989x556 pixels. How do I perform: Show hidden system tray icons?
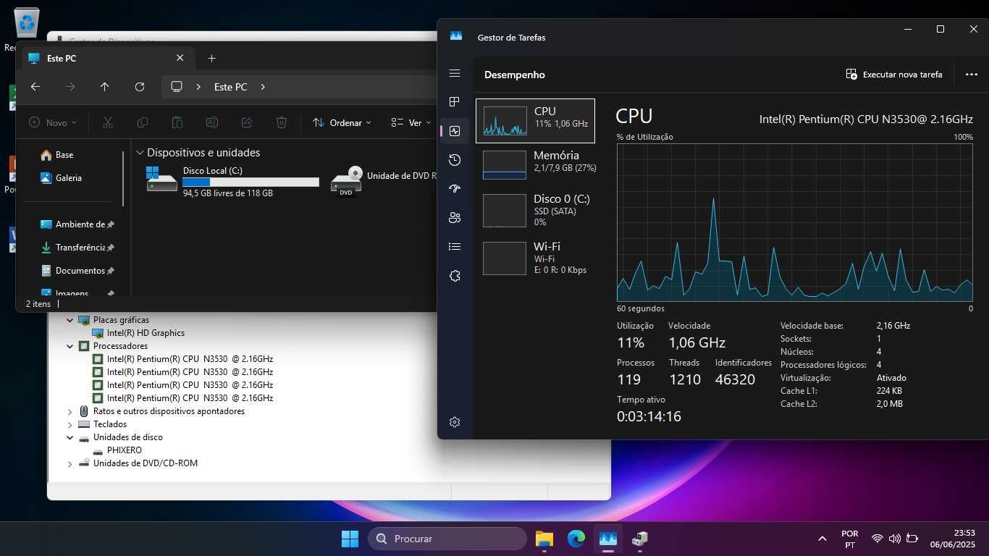[822, 539]
